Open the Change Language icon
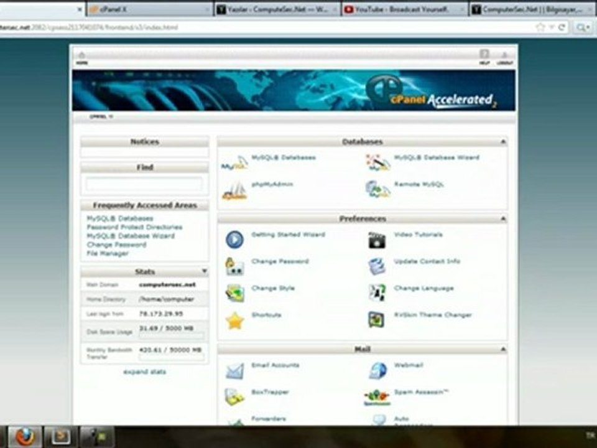 (x=377, y=293)
